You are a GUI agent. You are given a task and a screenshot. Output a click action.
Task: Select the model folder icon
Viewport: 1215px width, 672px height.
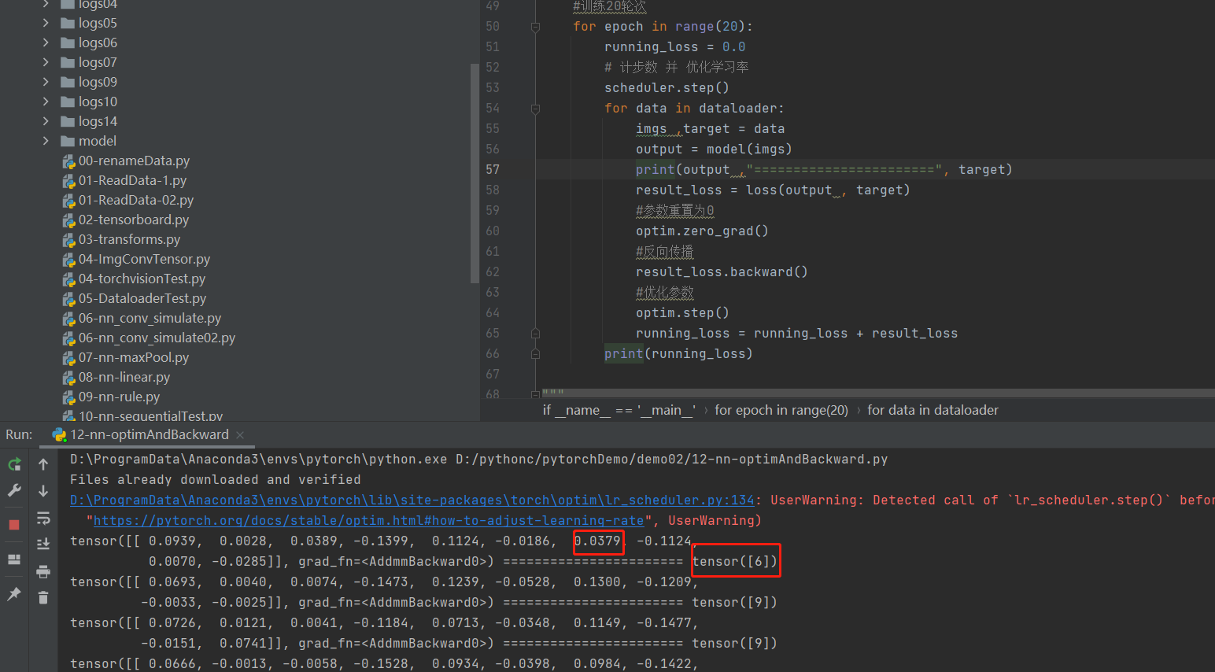68,141
